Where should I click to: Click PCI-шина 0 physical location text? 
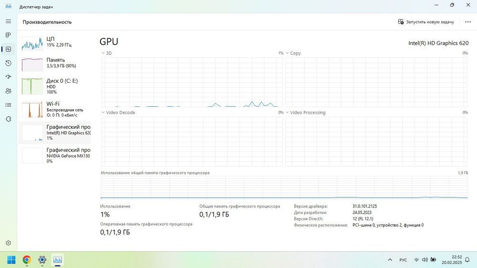point(388,225)
